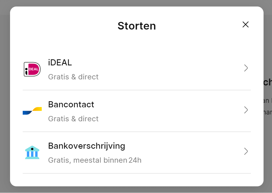Image resolution: width=272 pixels, height=193 pixels.
Task: Click "Gratis, meestal binnen 24h" text
Action: [x=95, y=160]
